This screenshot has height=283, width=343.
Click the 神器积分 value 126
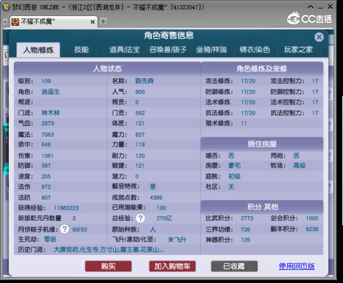click(245, 240)
